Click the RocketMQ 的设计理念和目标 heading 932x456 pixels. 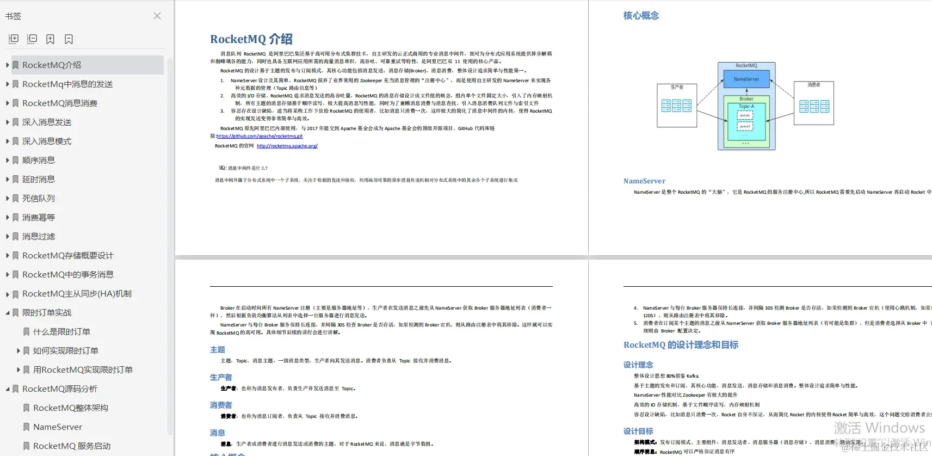click(x=681, y=344)
